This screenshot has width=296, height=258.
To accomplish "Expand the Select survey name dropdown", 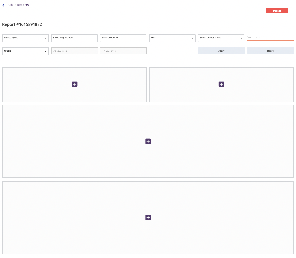I will (221, 38).
